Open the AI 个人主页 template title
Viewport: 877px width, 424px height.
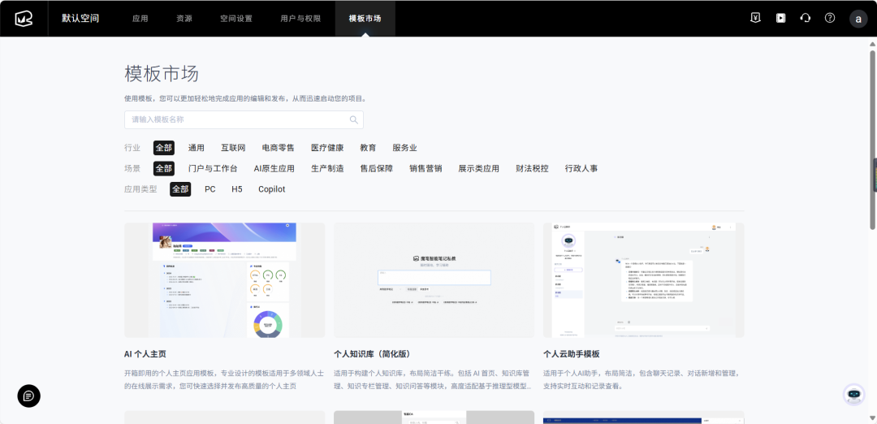[145, 354]
